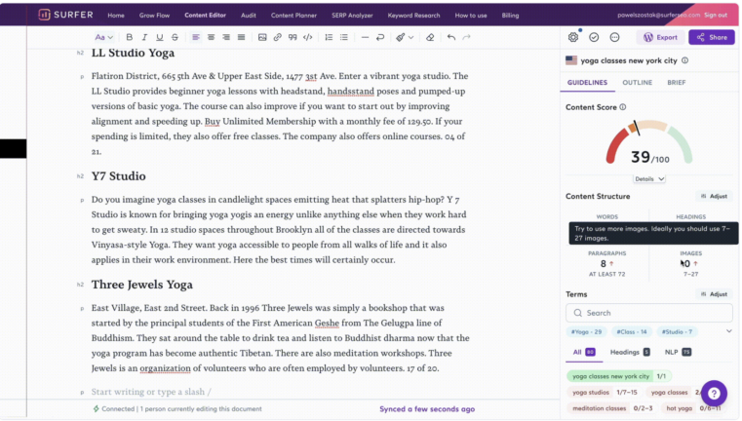The width and height of the screenshot is (742, 421).
Task: Center align text
Action: [211, 37]
